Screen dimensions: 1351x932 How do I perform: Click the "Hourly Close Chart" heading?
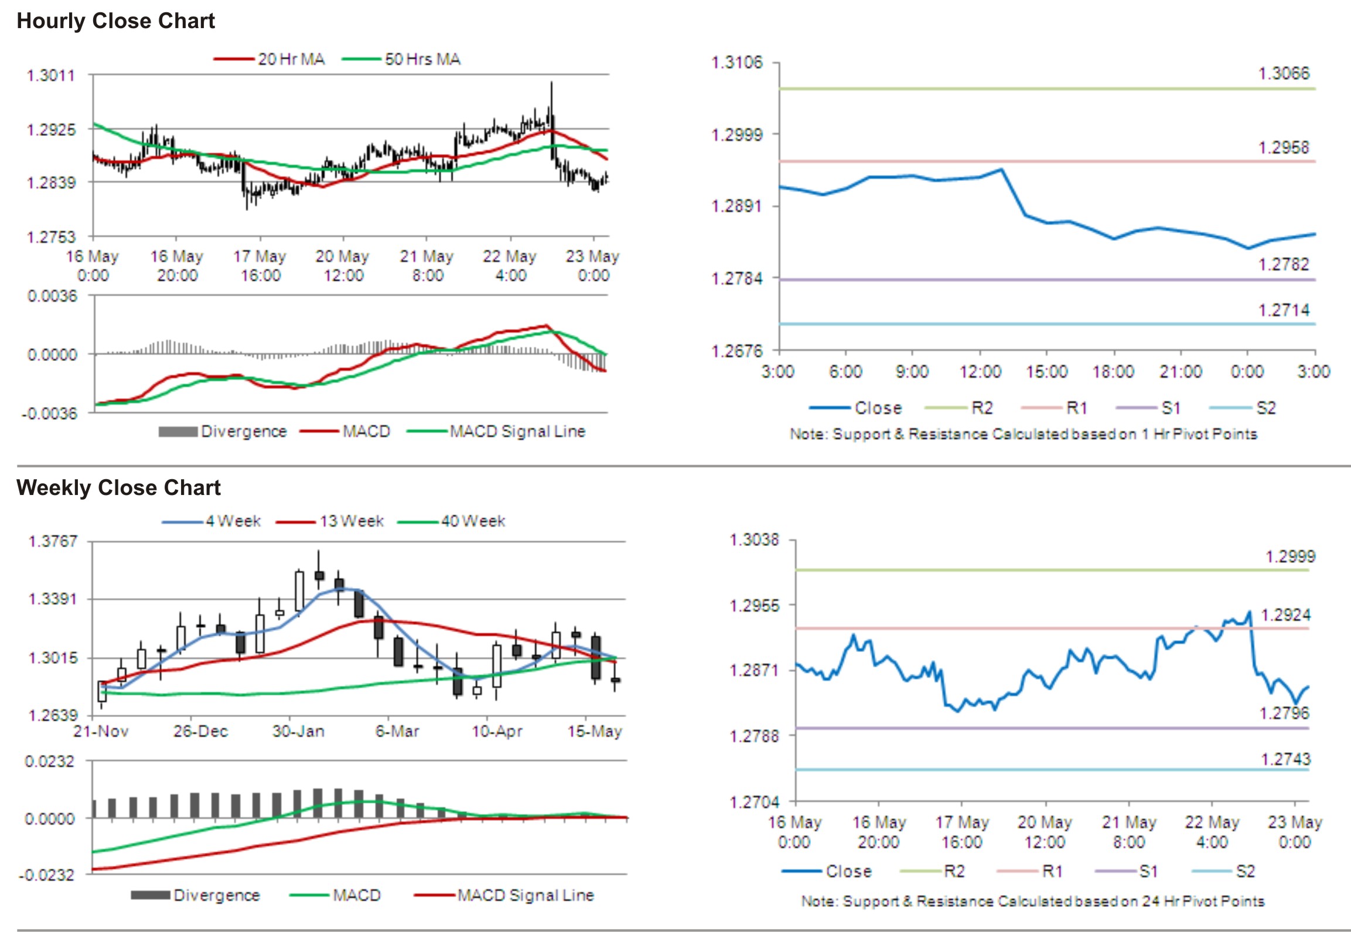115,21
